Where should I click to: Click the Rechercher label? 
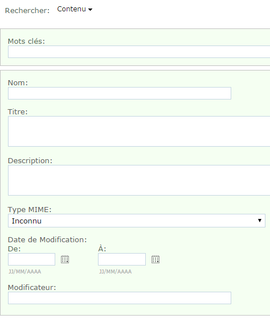pos(27,11)
